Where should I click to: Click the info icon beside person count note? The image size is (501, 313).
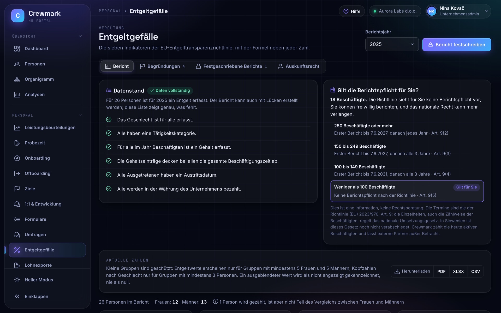(x=216, y=302)
